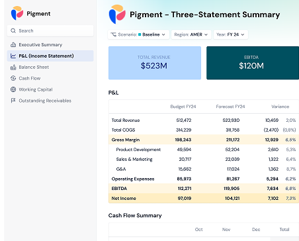299x241 pixels.
Task: Click the Executive Summary chart icon
Action: [13, 44]
